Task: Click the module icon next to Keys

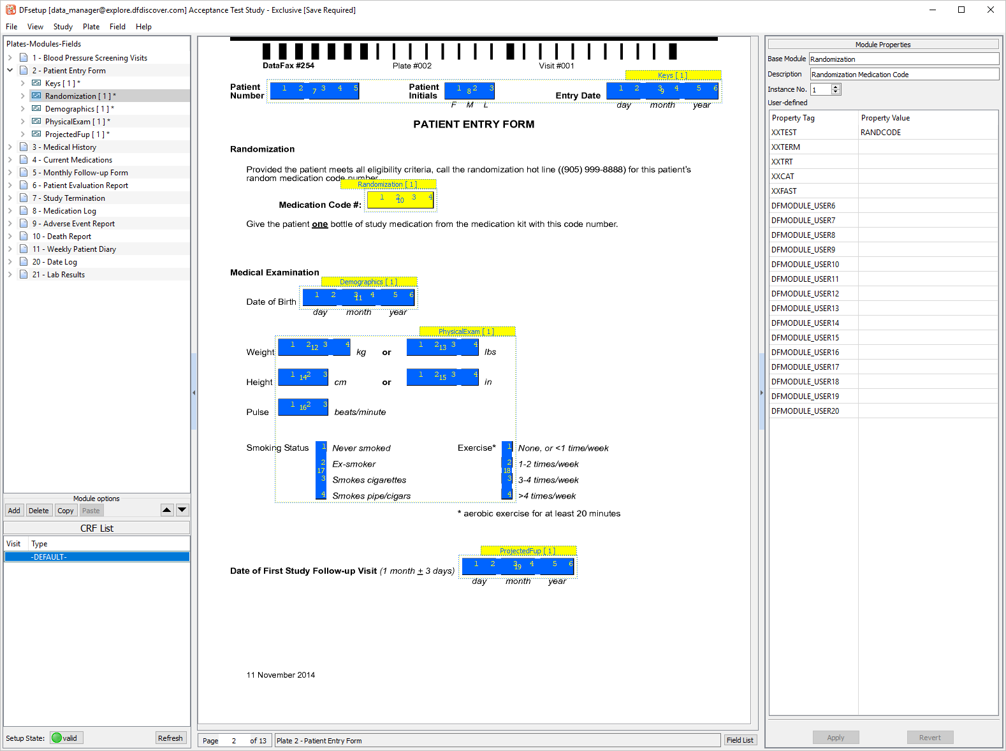Action: (36, 84)
